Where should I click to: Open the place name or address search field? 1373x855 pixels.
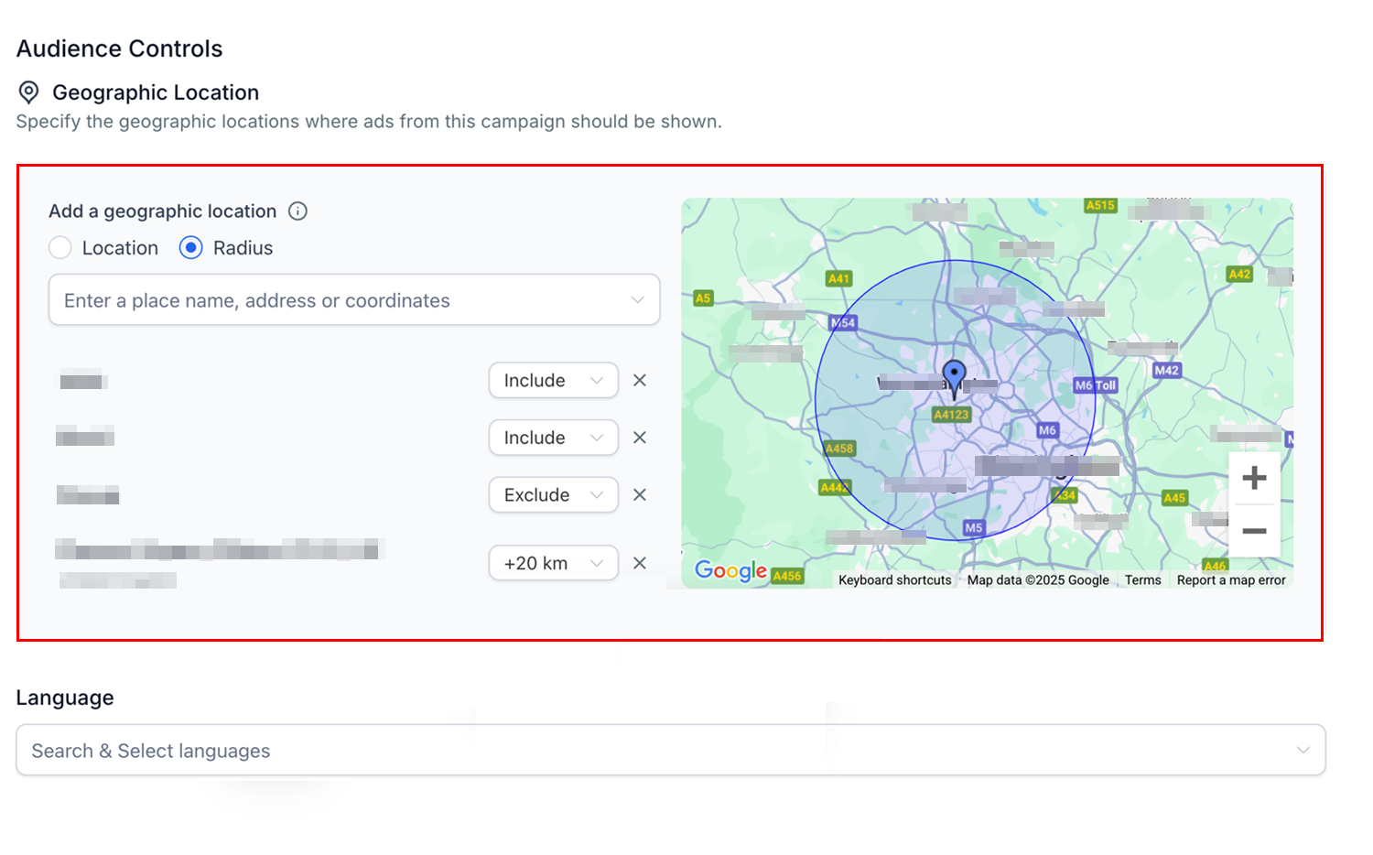(354, 299)
